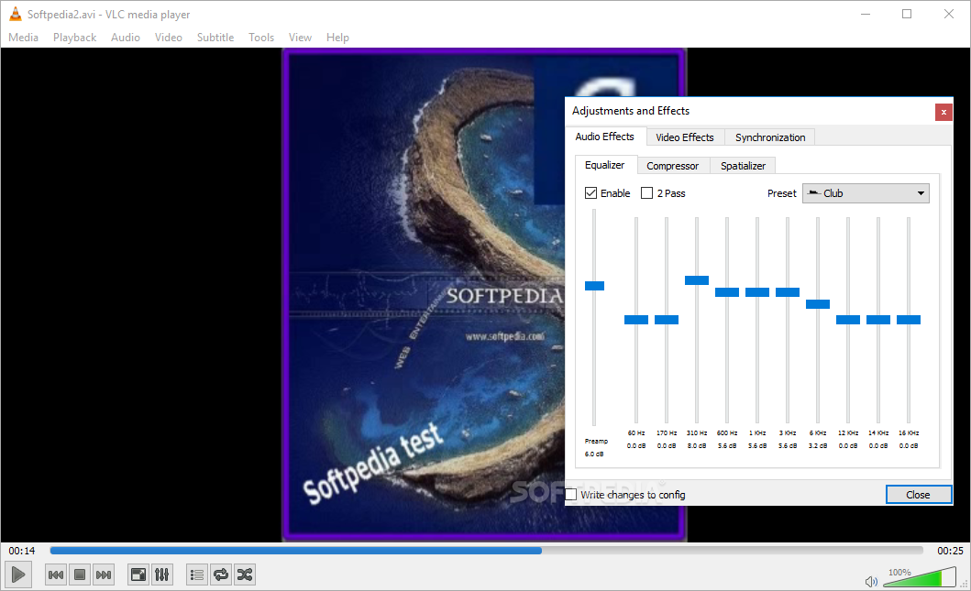Open the Audio menu

pos(125,38)
